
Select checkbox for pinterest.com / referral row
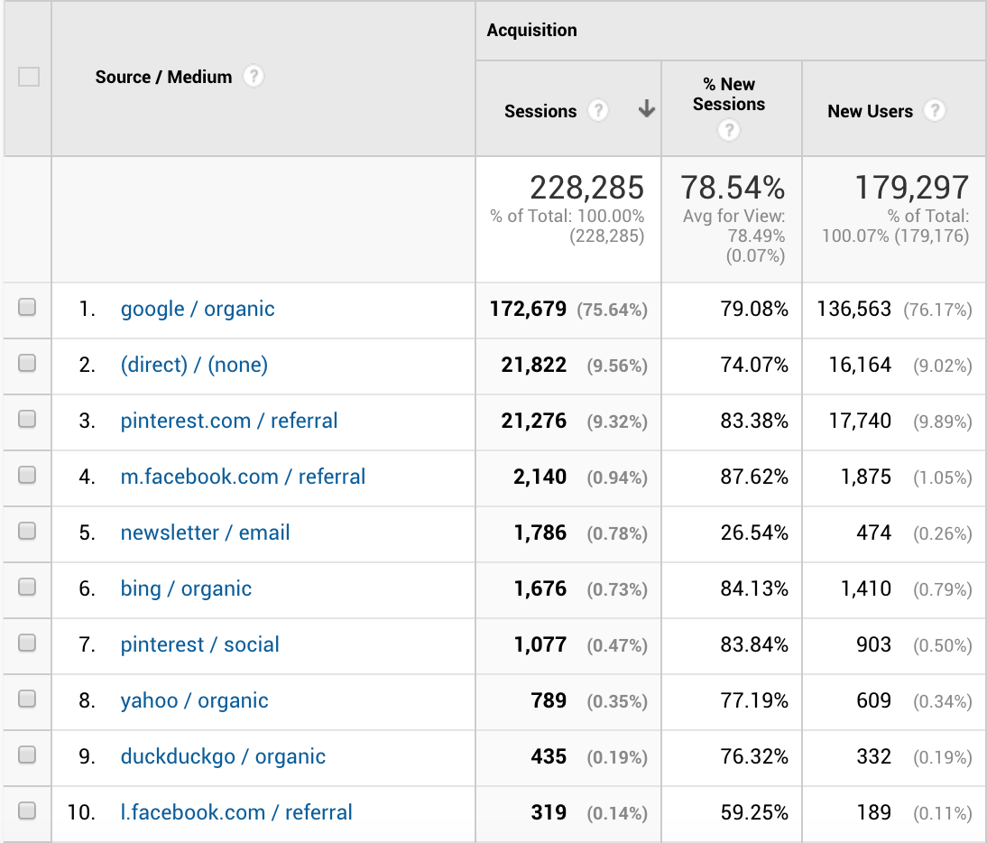click(x=27, y=420)
